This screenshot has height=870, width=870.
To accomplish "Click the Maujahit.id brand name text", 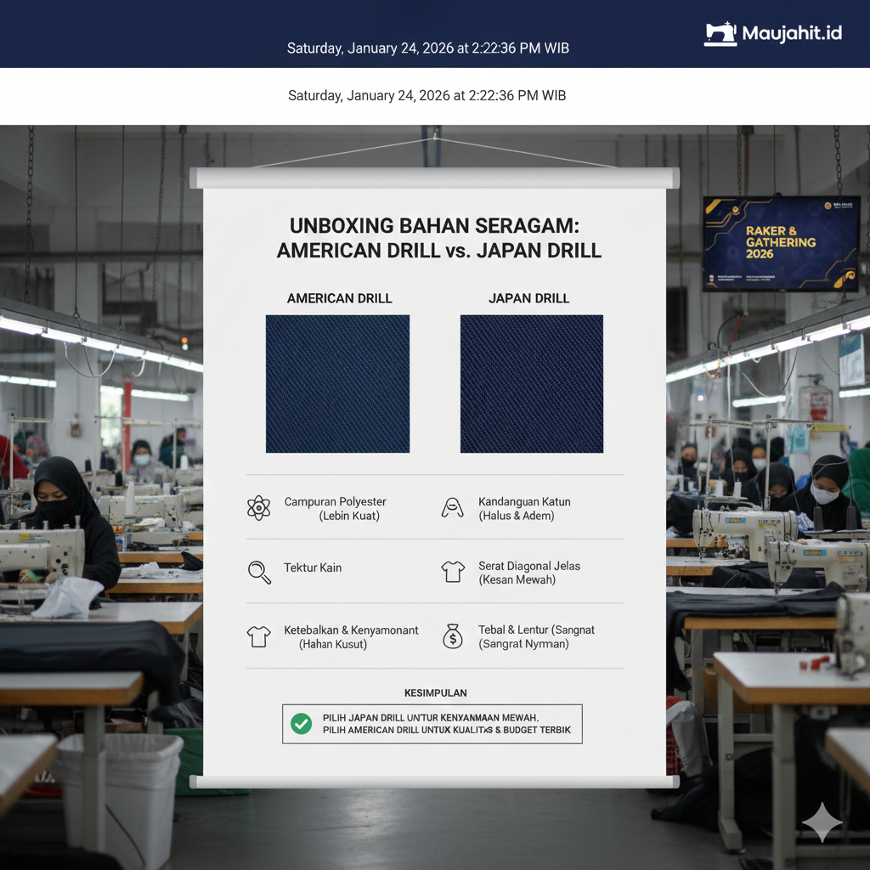I will point(792,34).
